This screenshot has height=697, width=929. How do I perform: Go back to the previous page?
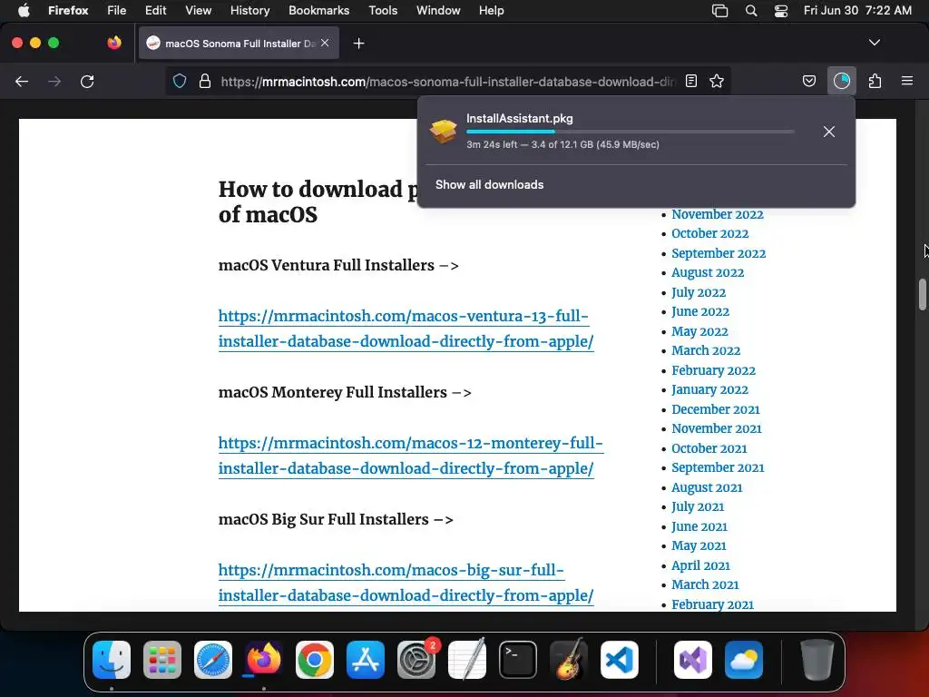click(22, 81)
